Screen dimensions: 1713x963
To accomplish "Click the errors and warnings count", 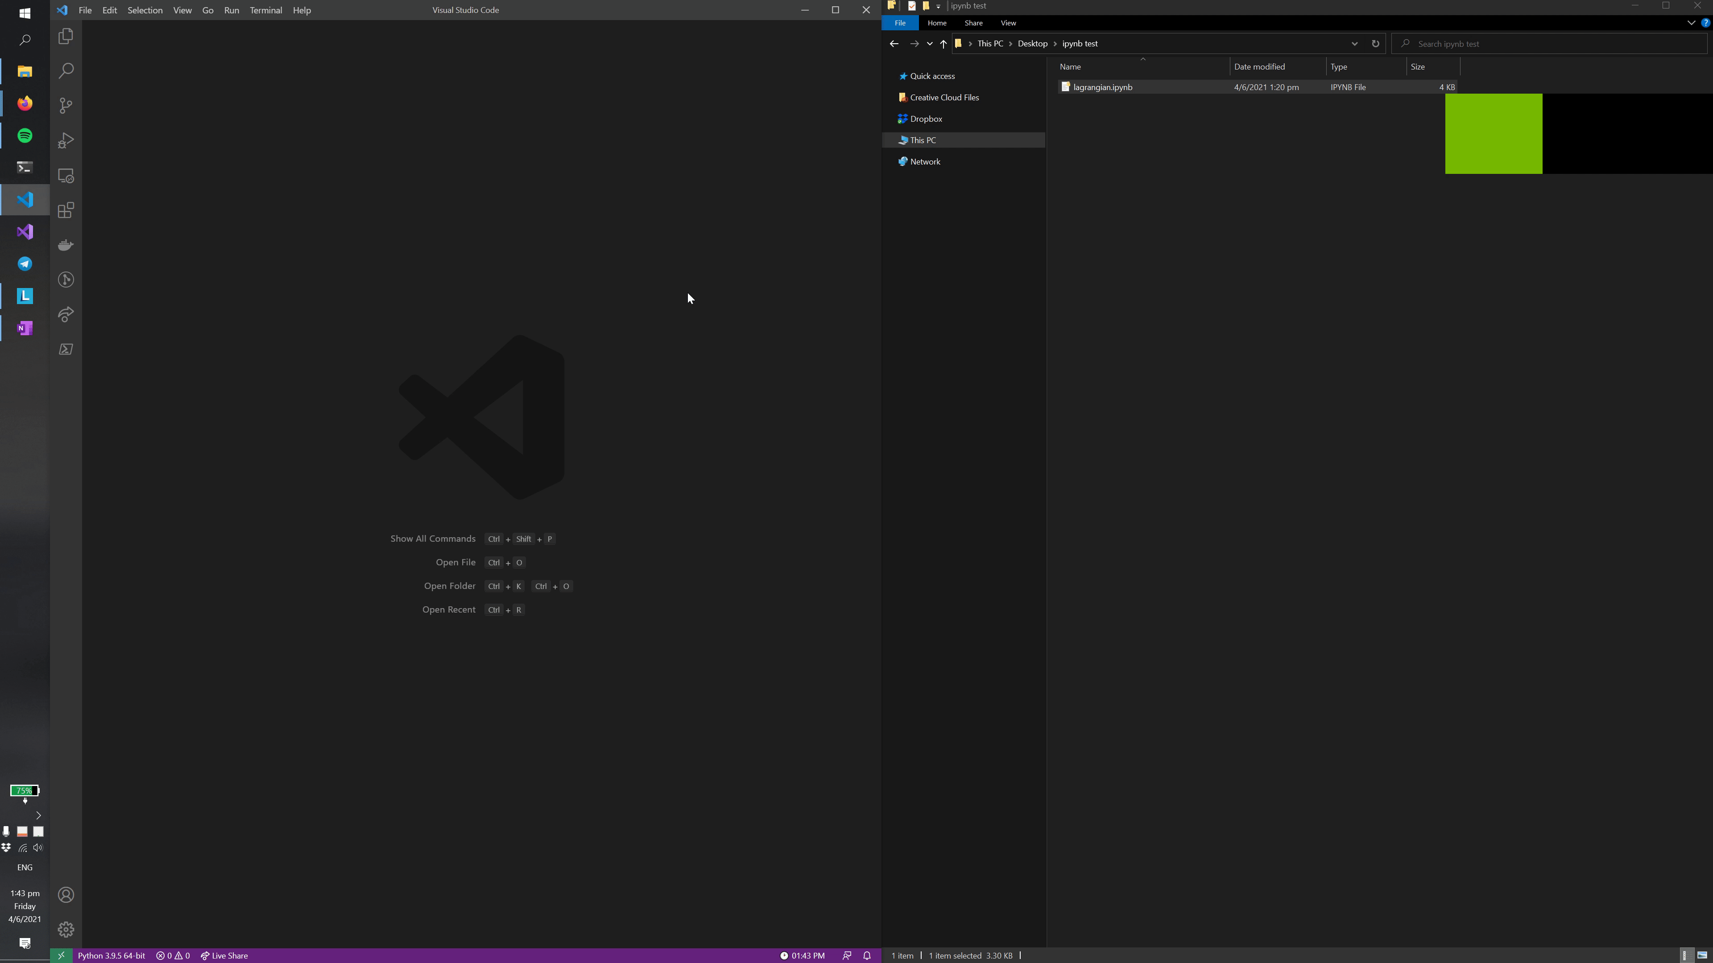I will click(173, 956).
